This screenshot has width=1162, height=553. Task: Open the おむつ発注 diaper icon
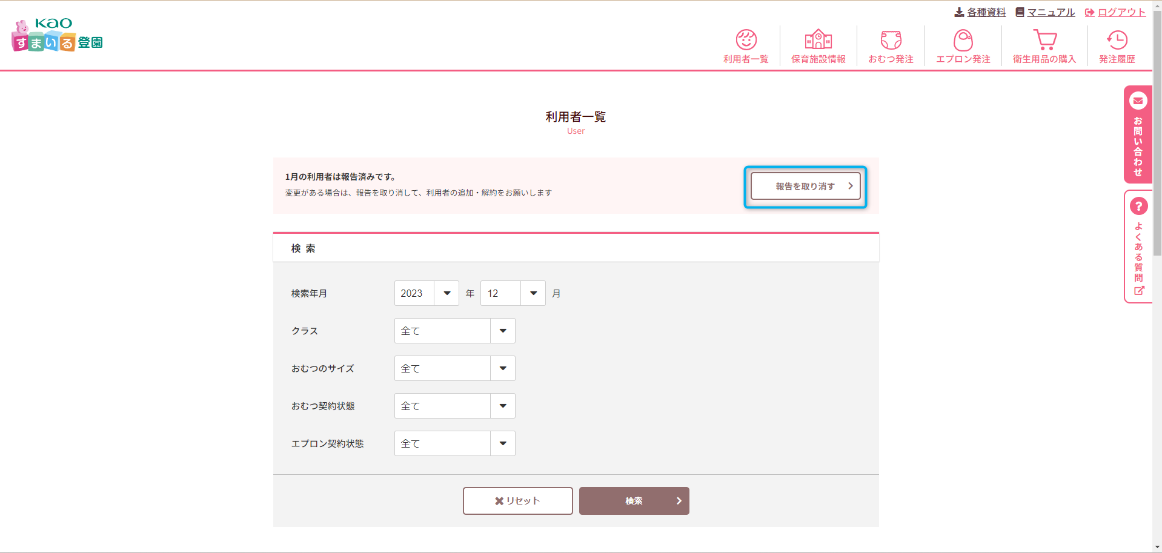pyautogui.click(x=891, y=41)
